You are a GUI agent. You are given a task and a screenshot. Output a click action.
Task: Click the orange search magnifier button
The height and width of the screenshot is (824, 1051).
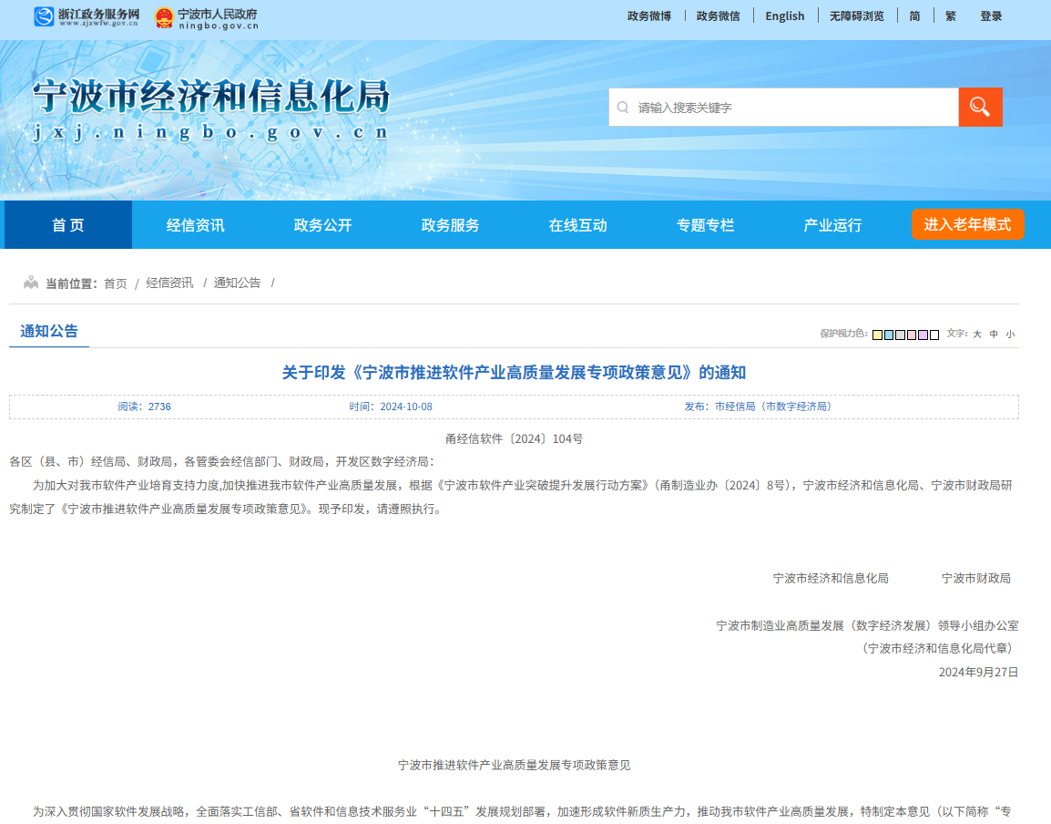coord(981,107)
